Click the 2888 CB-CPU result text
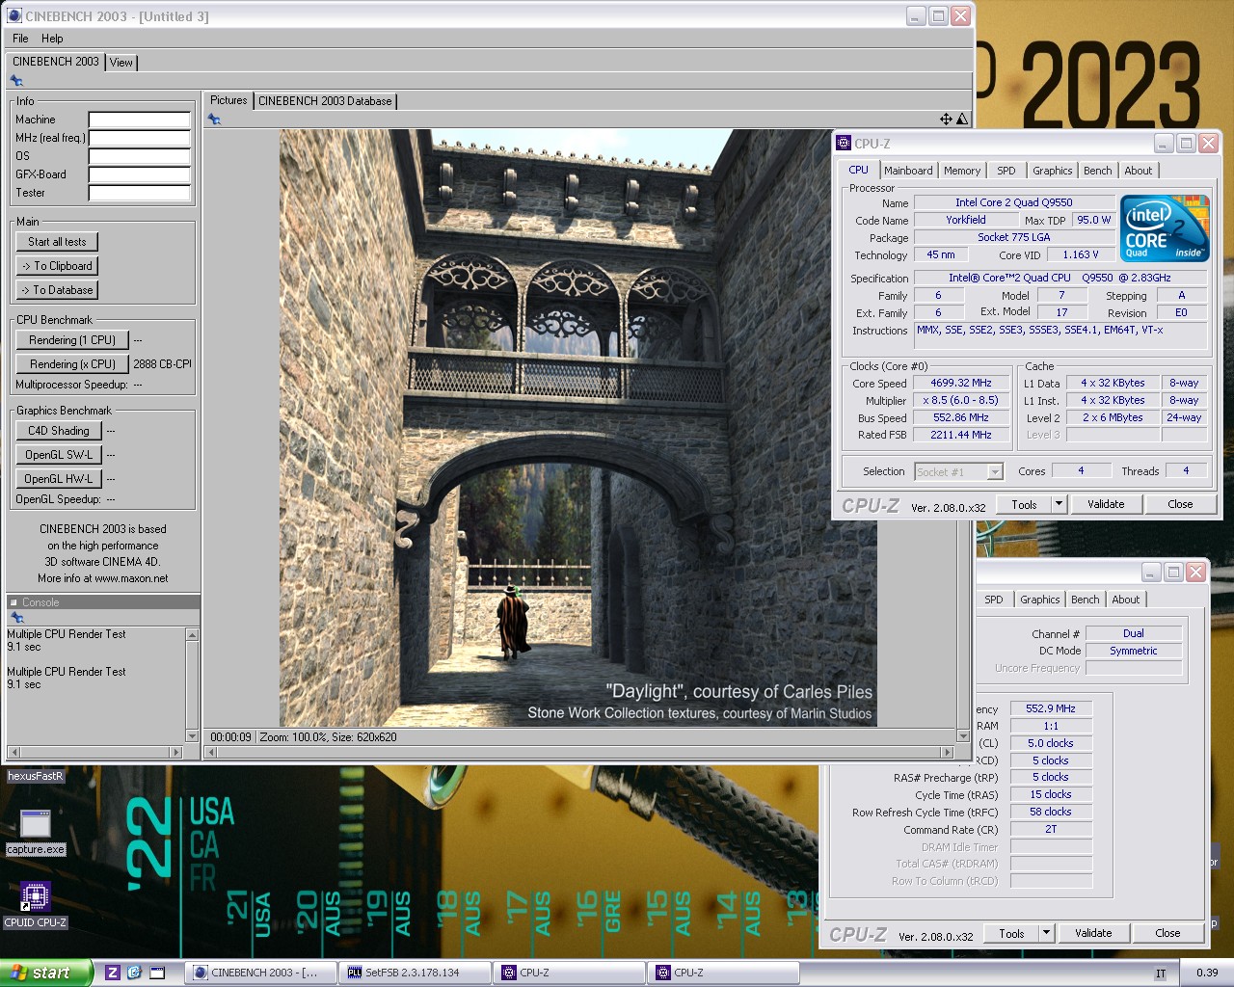Screen dimensions: 1234x987 162,364
